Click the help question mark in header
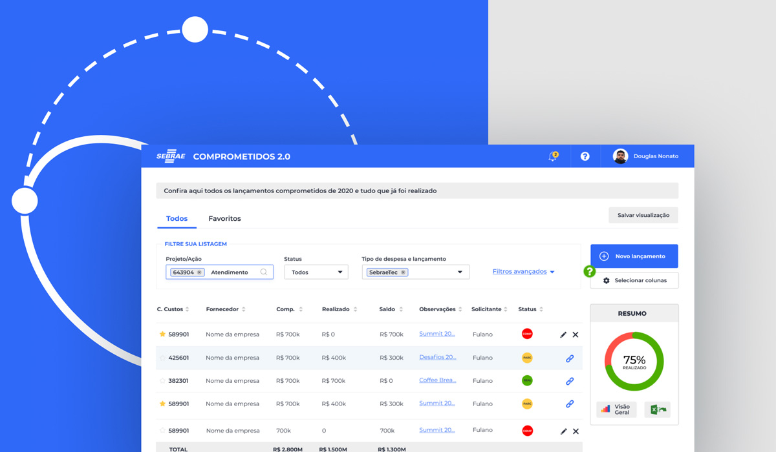The height and width of the screenshot is (452, 776). tap(585, 156)
